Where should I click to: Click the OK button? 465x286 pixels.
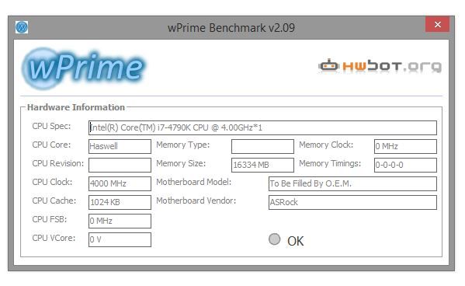[295, 241]
